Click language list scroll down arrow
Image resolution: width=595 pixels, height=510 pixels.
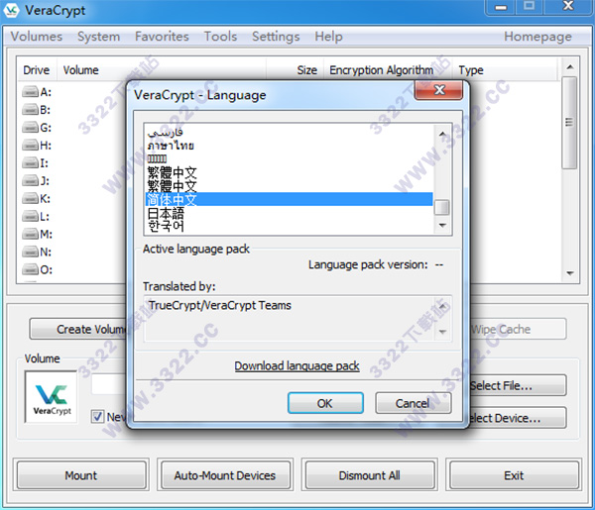tap(442, 225)
